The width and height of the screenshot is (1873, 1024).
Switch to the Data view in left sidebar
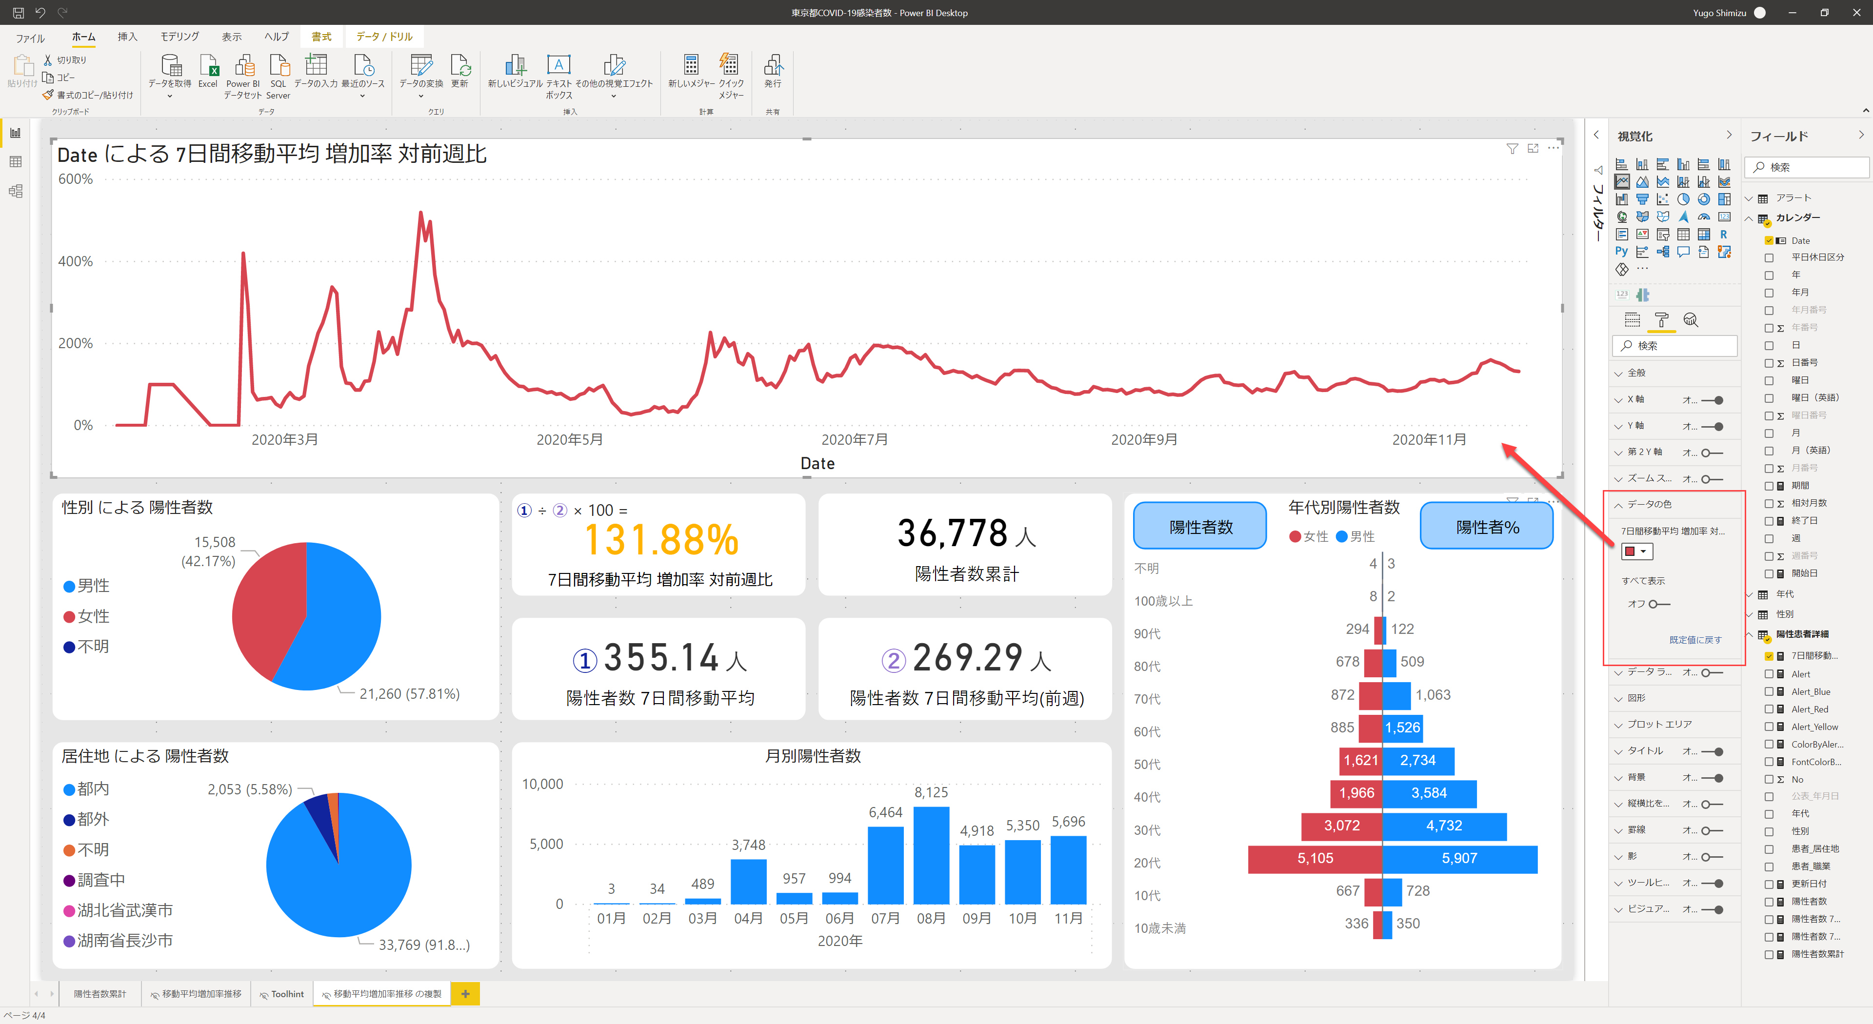15,161
